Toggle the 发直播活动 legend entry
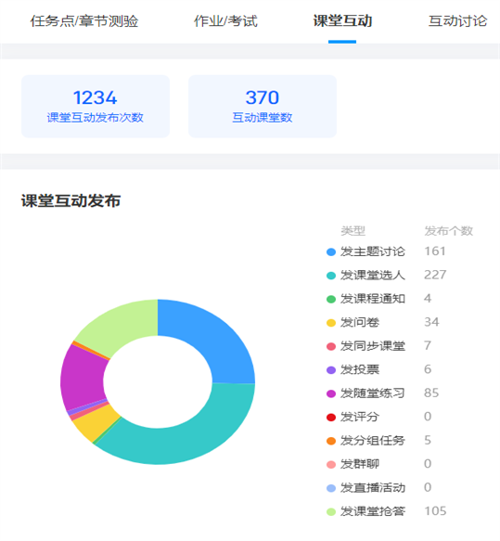The height and width of the screenshot is (541, 500). coord(365,488)
